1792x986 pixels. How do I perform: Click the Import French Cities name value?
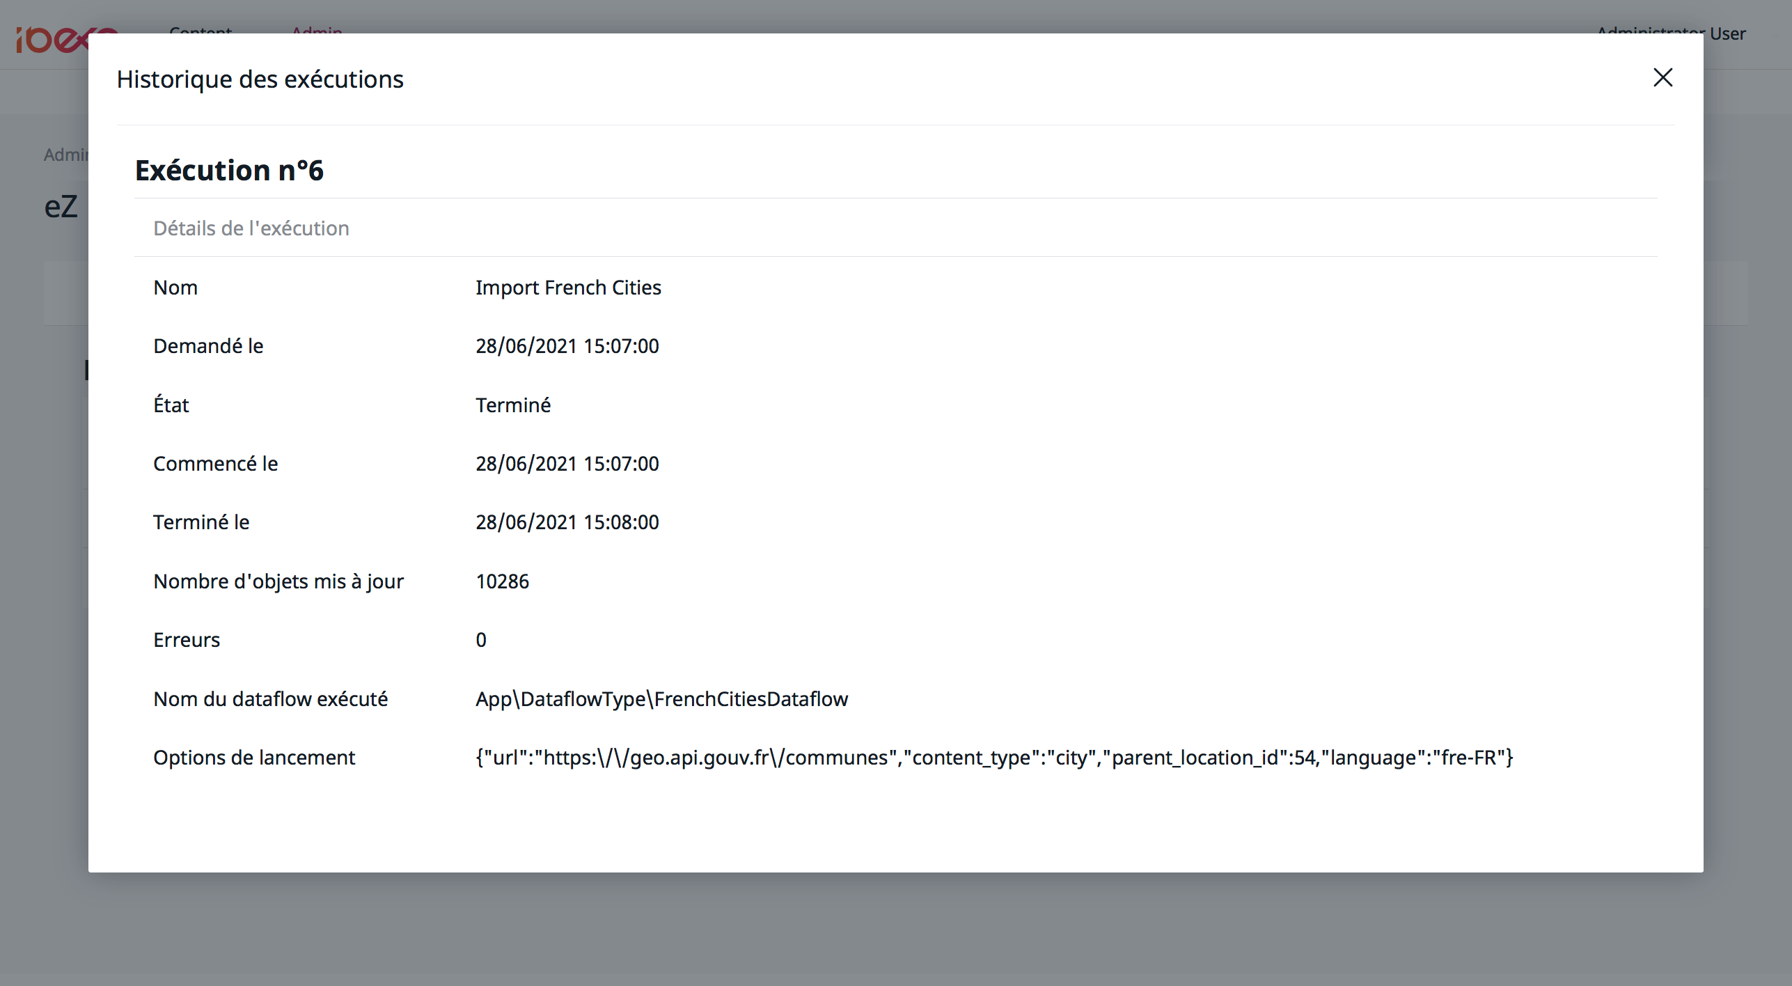tap(568, 288)
